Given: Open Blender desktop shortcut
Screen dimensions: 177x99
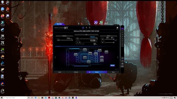Looking at the screenshot, I should point(2,57).
